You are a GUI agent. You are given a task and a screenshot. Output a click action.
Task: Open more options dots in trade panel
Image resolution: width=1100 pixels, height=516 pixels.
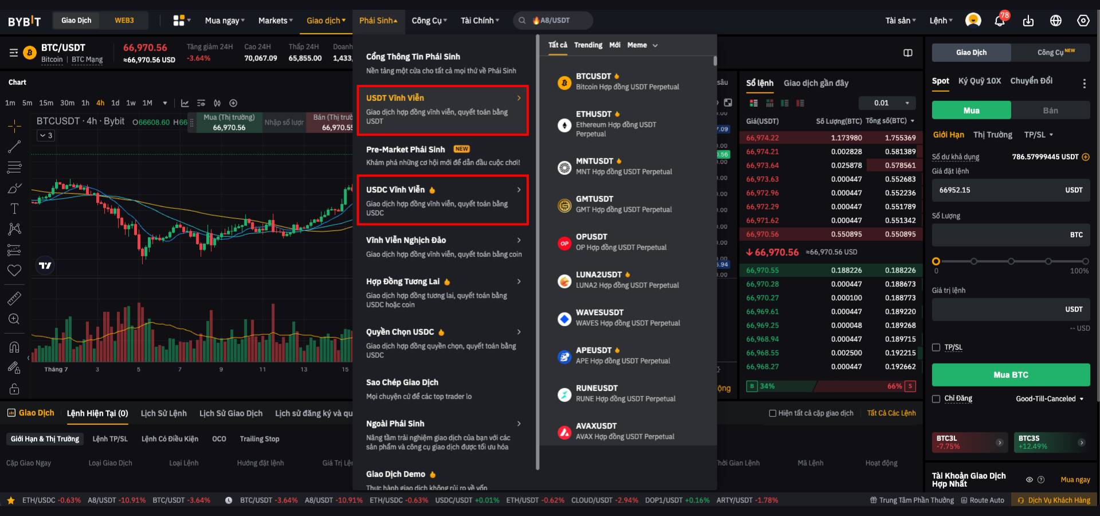pyautogui.click(x=1084, y=84)
